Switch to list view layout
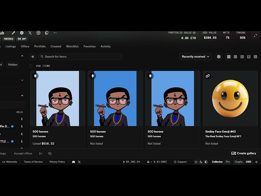261x196 pixels. (x=249, y=57)
